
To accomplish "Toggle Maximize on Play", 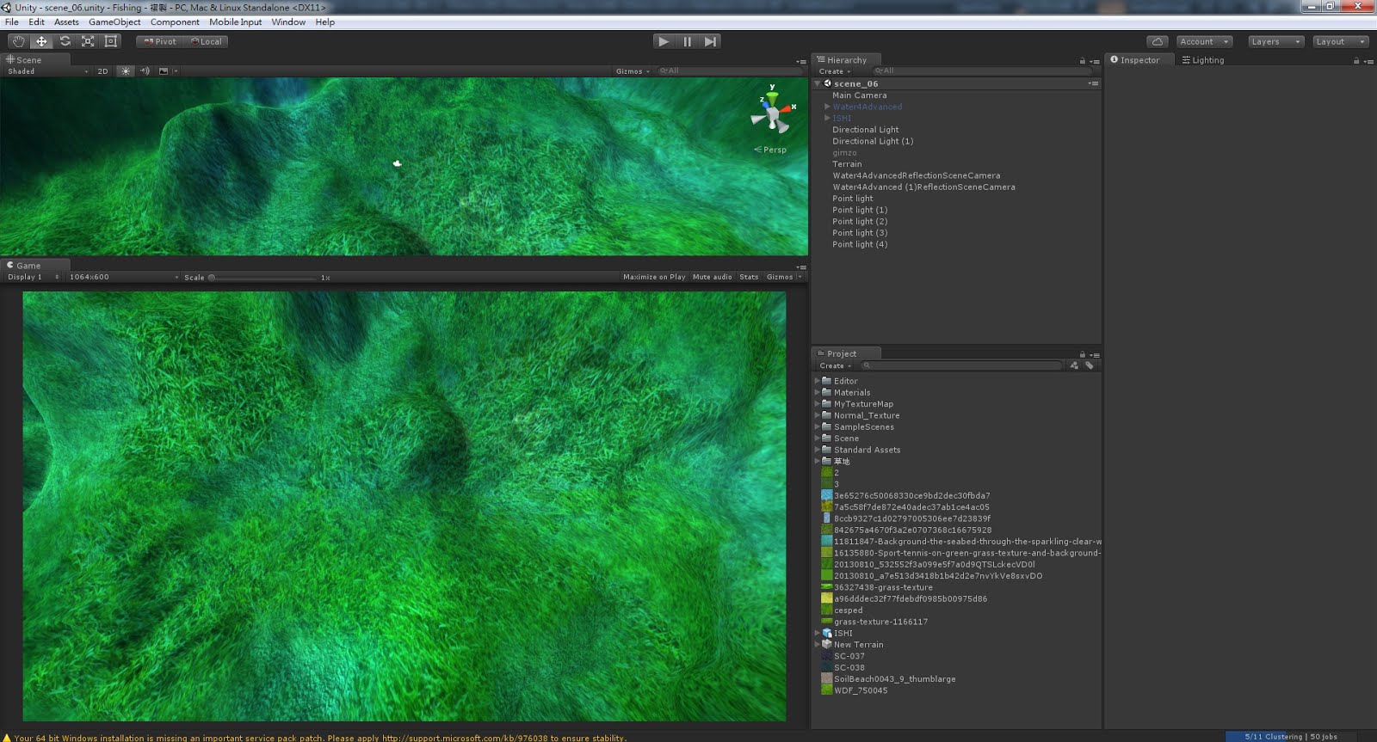I will point(654,277).
